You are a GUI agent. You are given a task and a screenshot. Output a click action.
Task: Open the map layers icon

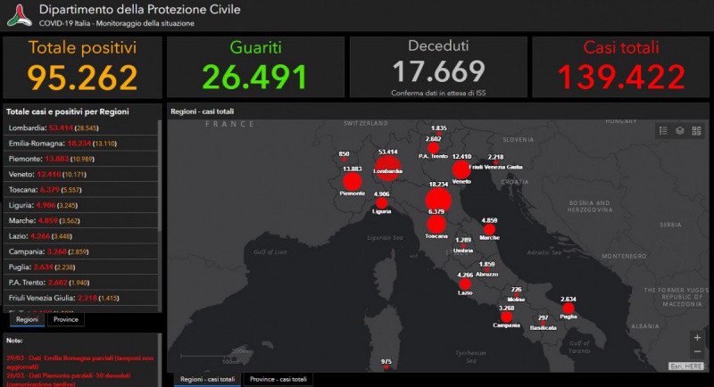(679, 130)
